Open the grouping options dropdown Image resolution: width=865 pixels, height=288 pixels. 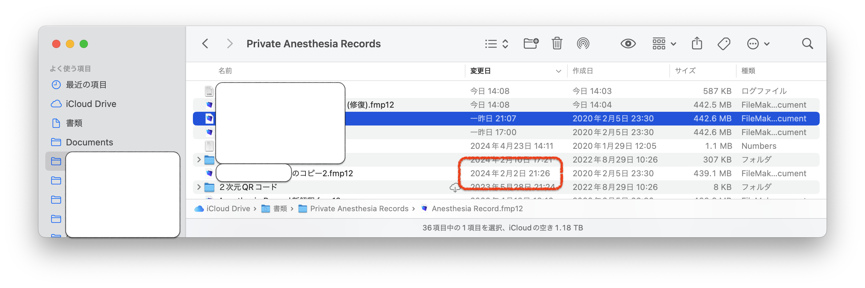664,44
